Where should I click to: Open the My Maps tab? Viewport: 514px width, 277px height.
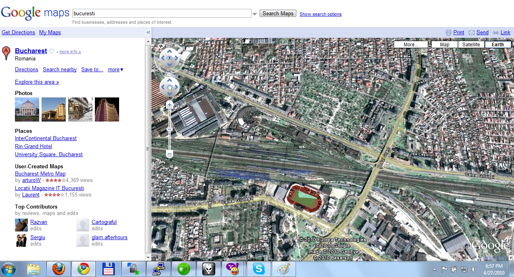pos(50,33)
